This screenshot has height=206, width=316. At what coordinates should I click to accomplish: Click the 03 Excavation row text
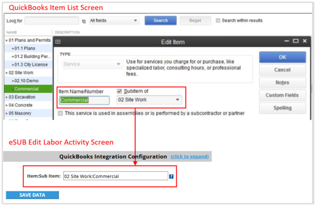click(22, 97)
